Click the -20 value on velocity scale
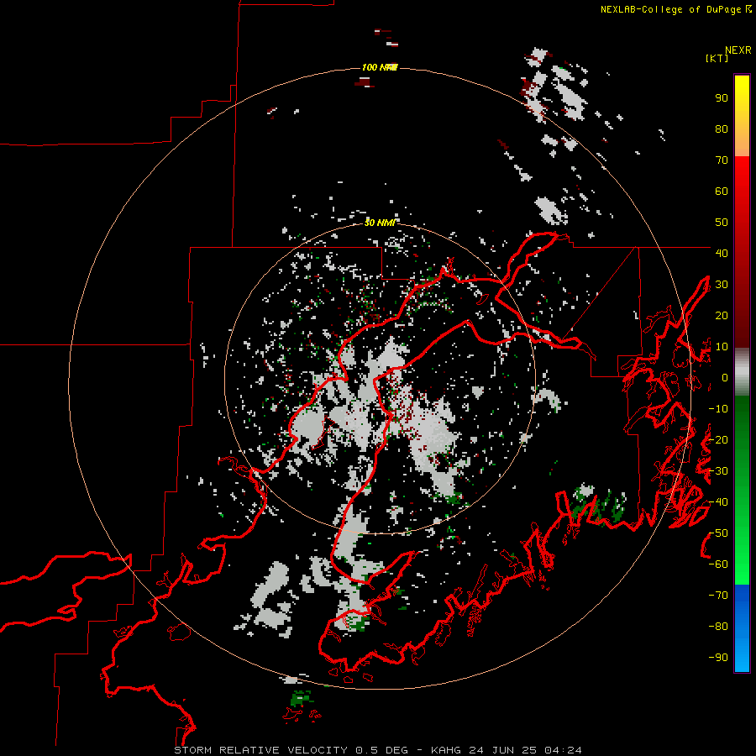Image resolution: width=756 pixels, height=756 pixels. pos(718,440)
